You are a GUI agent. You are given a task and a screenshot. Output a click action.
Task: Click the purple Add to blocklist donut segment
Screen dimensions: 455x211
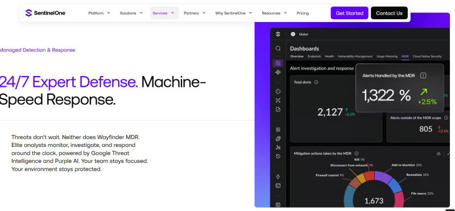pyautogui.click(x=382, y=176)
